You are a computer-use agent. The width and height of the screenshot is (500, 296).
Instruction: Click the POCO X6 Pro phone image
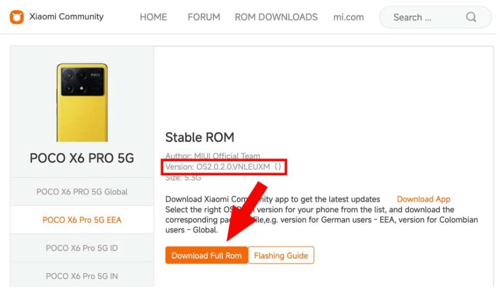(82, 102)
